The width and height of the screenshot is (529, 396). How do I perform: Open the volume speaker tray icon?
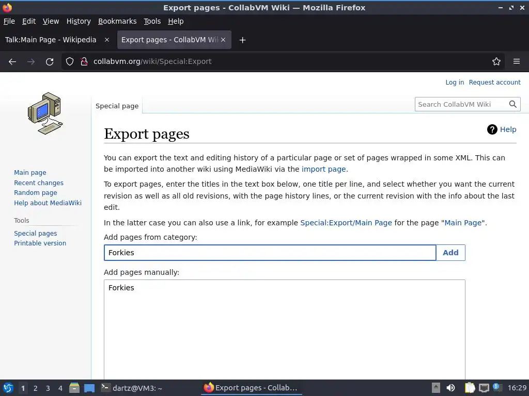450,388
